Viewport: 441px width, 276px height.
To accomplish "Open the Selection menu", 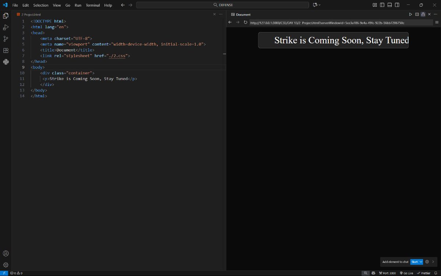I will (x=41, y=5).
